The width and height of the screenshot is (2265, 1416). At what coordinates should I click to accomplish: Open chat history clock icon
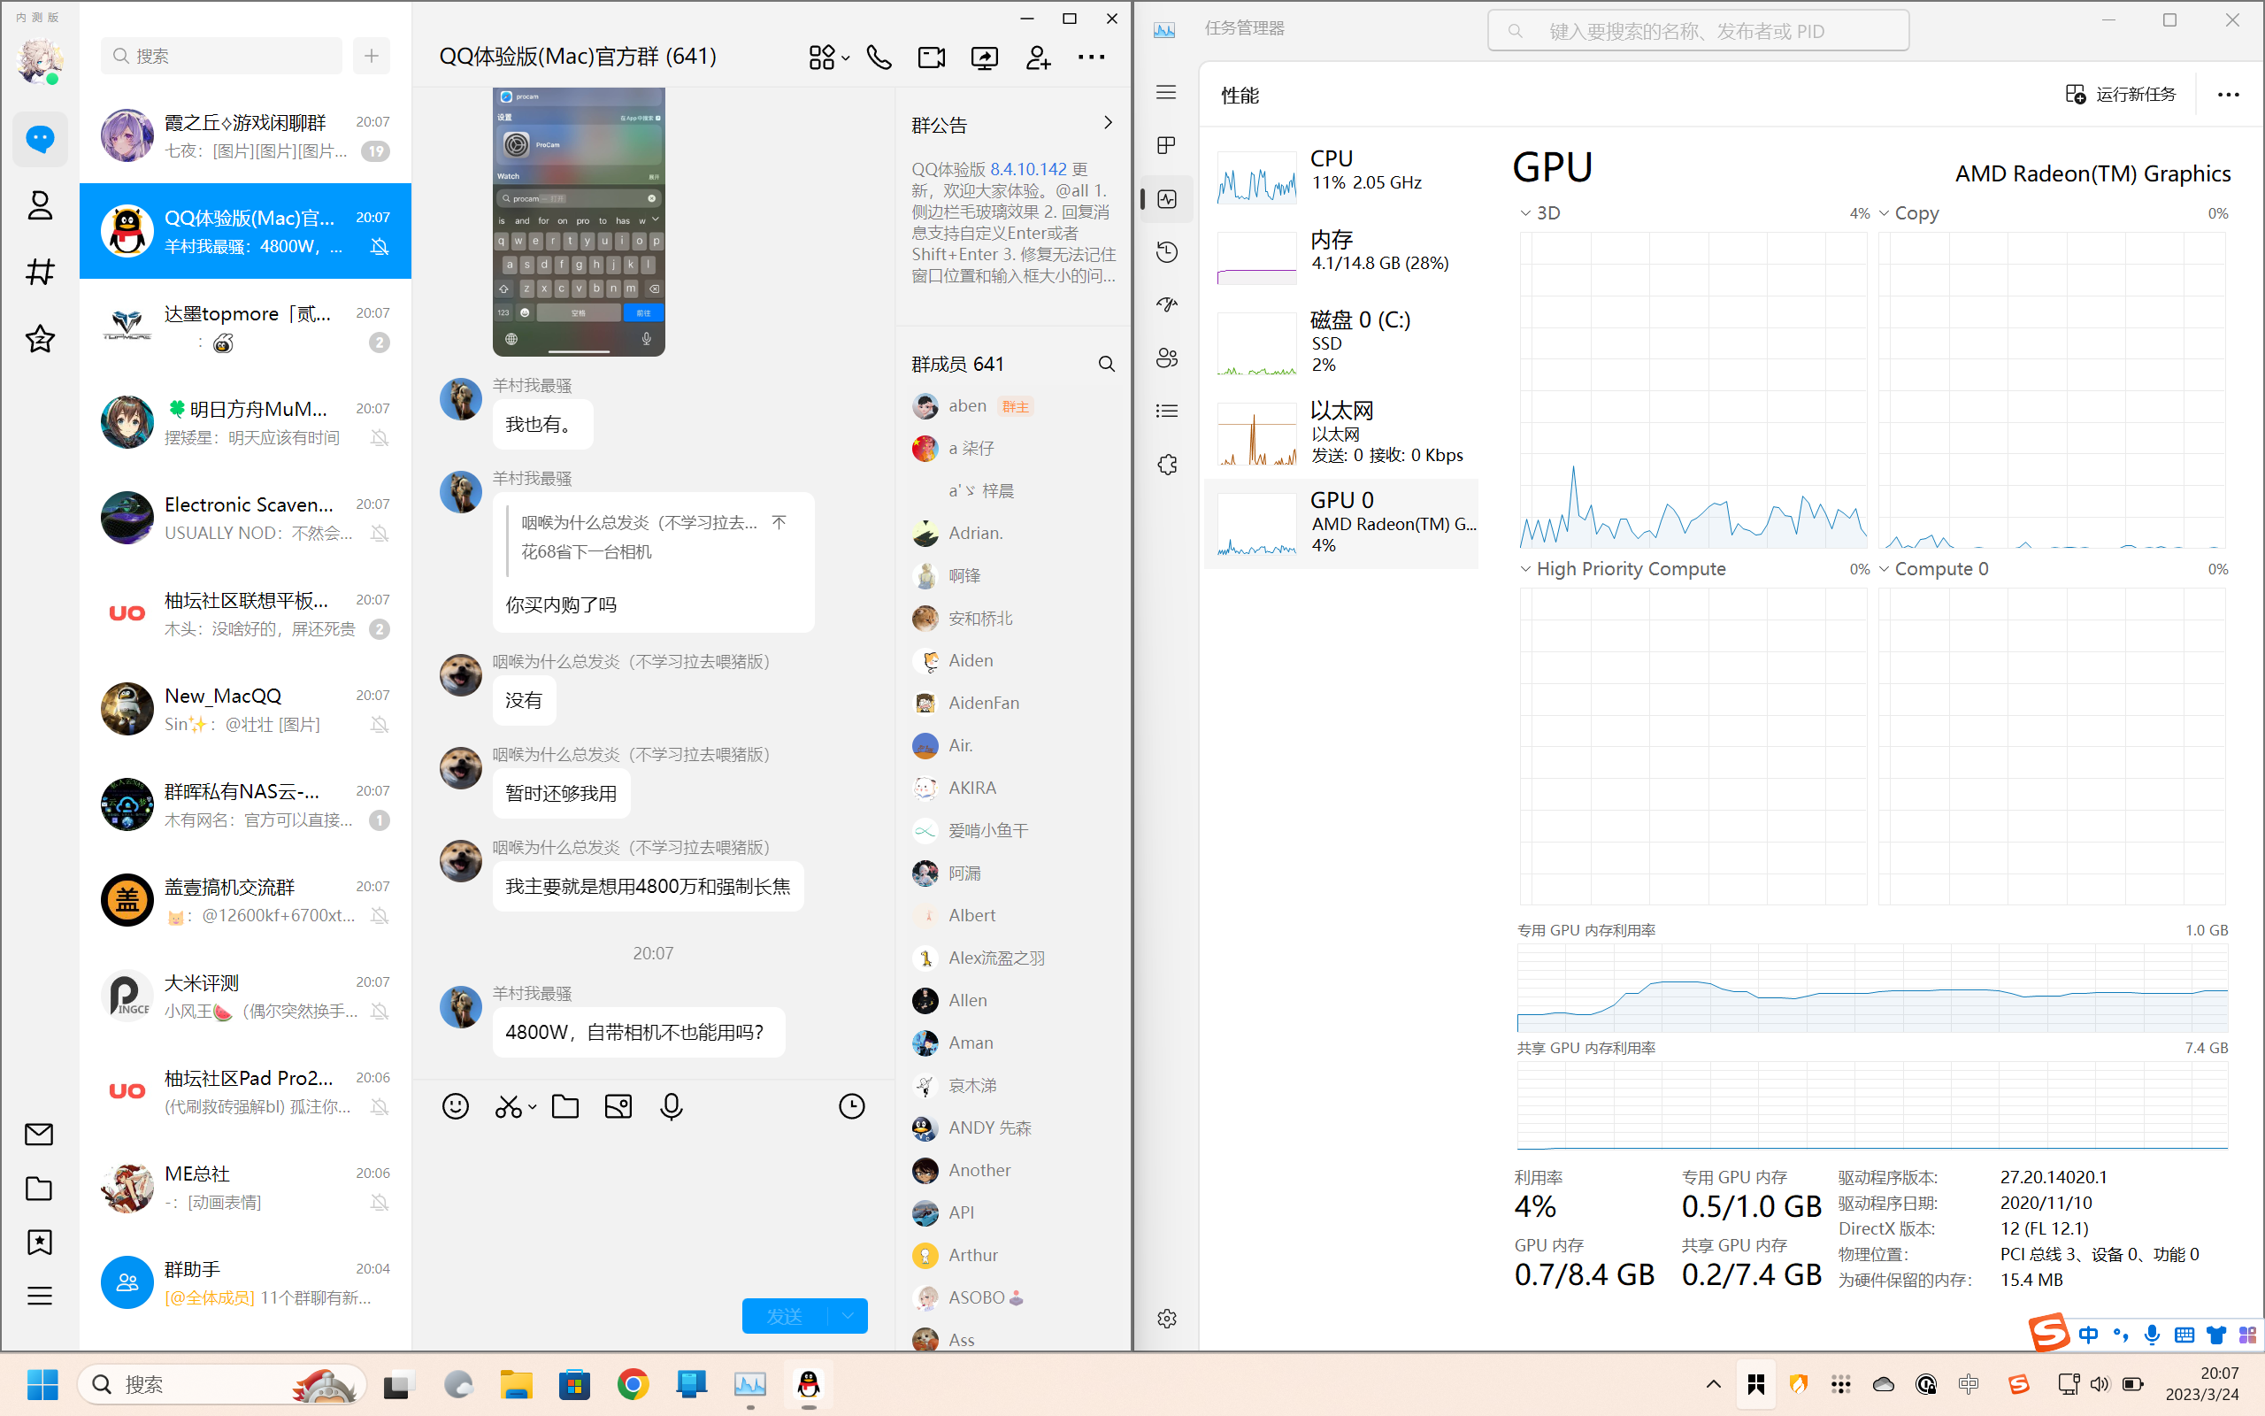click(x=851, y=1106)
